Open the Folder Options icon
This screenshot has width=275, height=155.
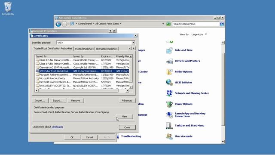click(169, 72)
